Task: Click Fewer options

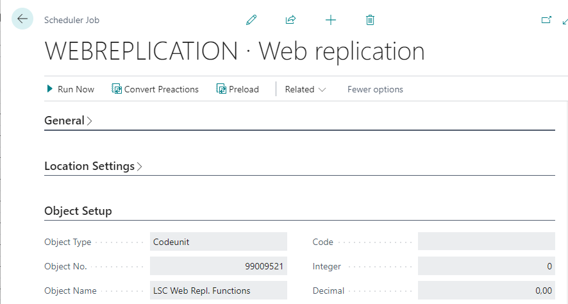Action: point(375,89)
